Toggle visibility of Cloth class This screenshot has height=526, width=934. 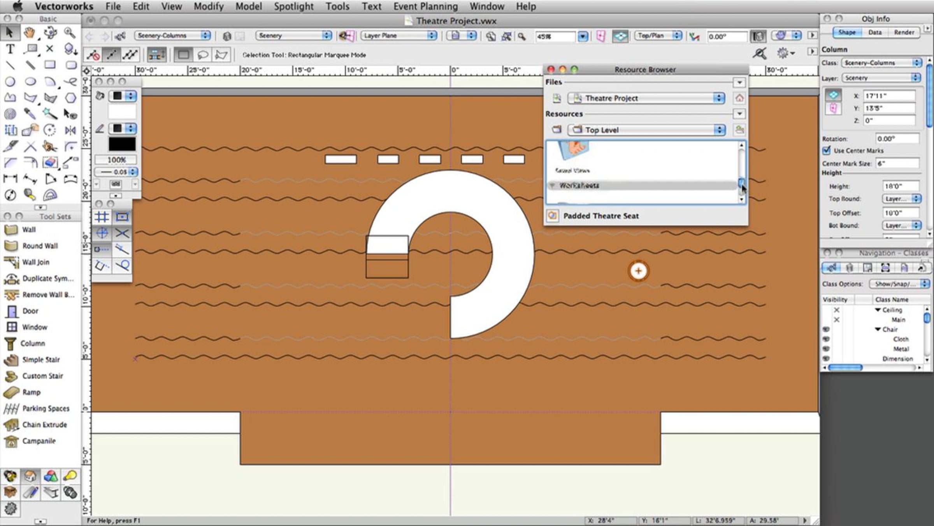[x=826, y=339]
